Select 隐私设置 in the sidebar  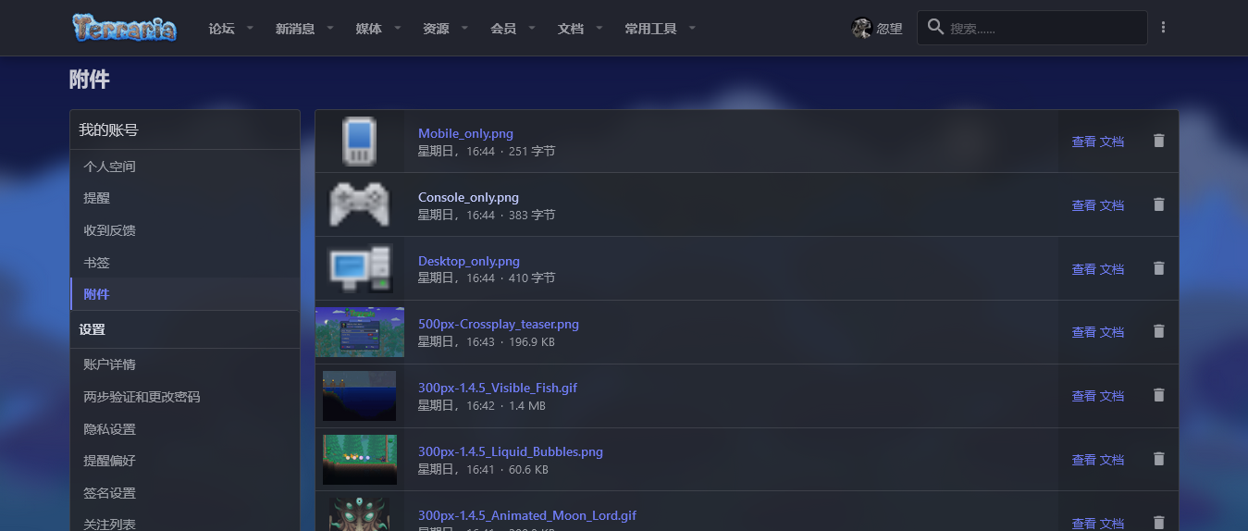[x=109, y=429]
